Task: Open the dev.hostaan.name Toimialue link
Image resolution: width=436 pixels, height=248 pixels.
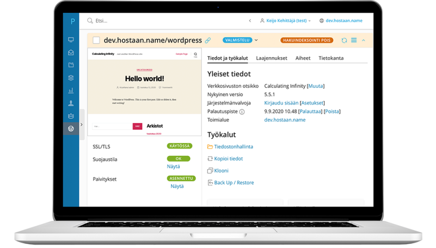Action: tap(285, 120)
